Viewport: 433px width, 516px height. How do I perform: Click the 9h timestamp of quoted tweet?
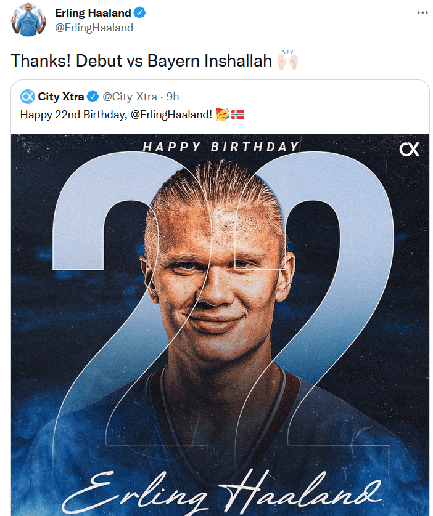[173, 97]
